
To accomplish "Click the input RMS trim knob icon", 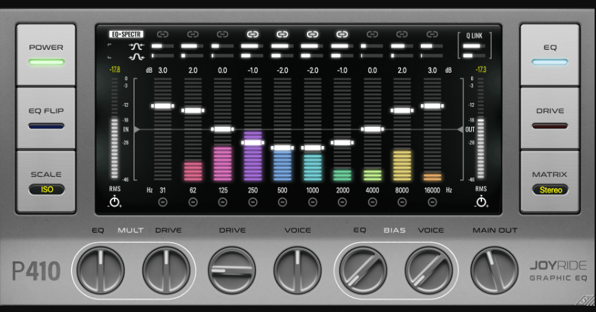I will click(x=115, y=202).
